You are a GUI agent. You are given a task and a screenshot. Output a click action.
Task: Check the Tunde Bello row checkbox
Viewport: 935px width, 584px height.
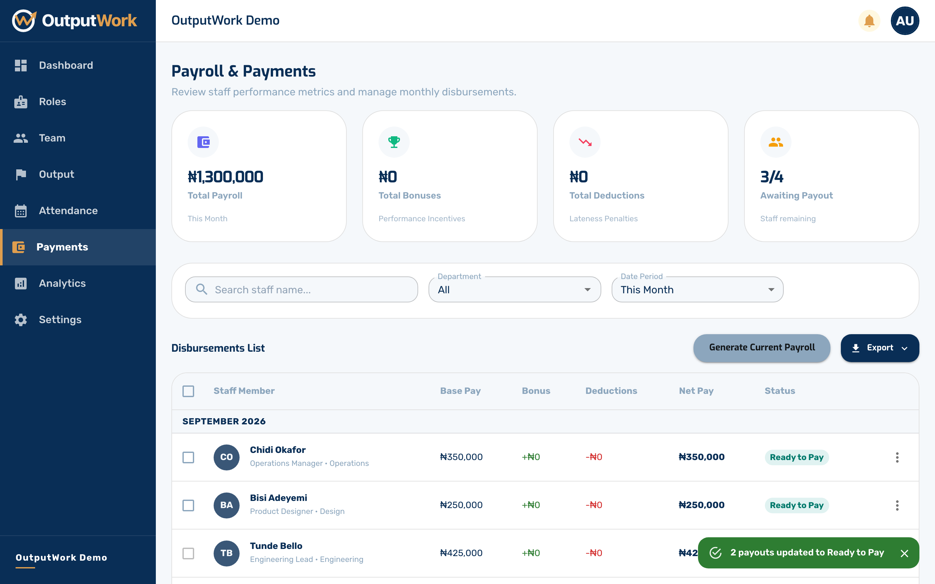click(x=188, y=553)
